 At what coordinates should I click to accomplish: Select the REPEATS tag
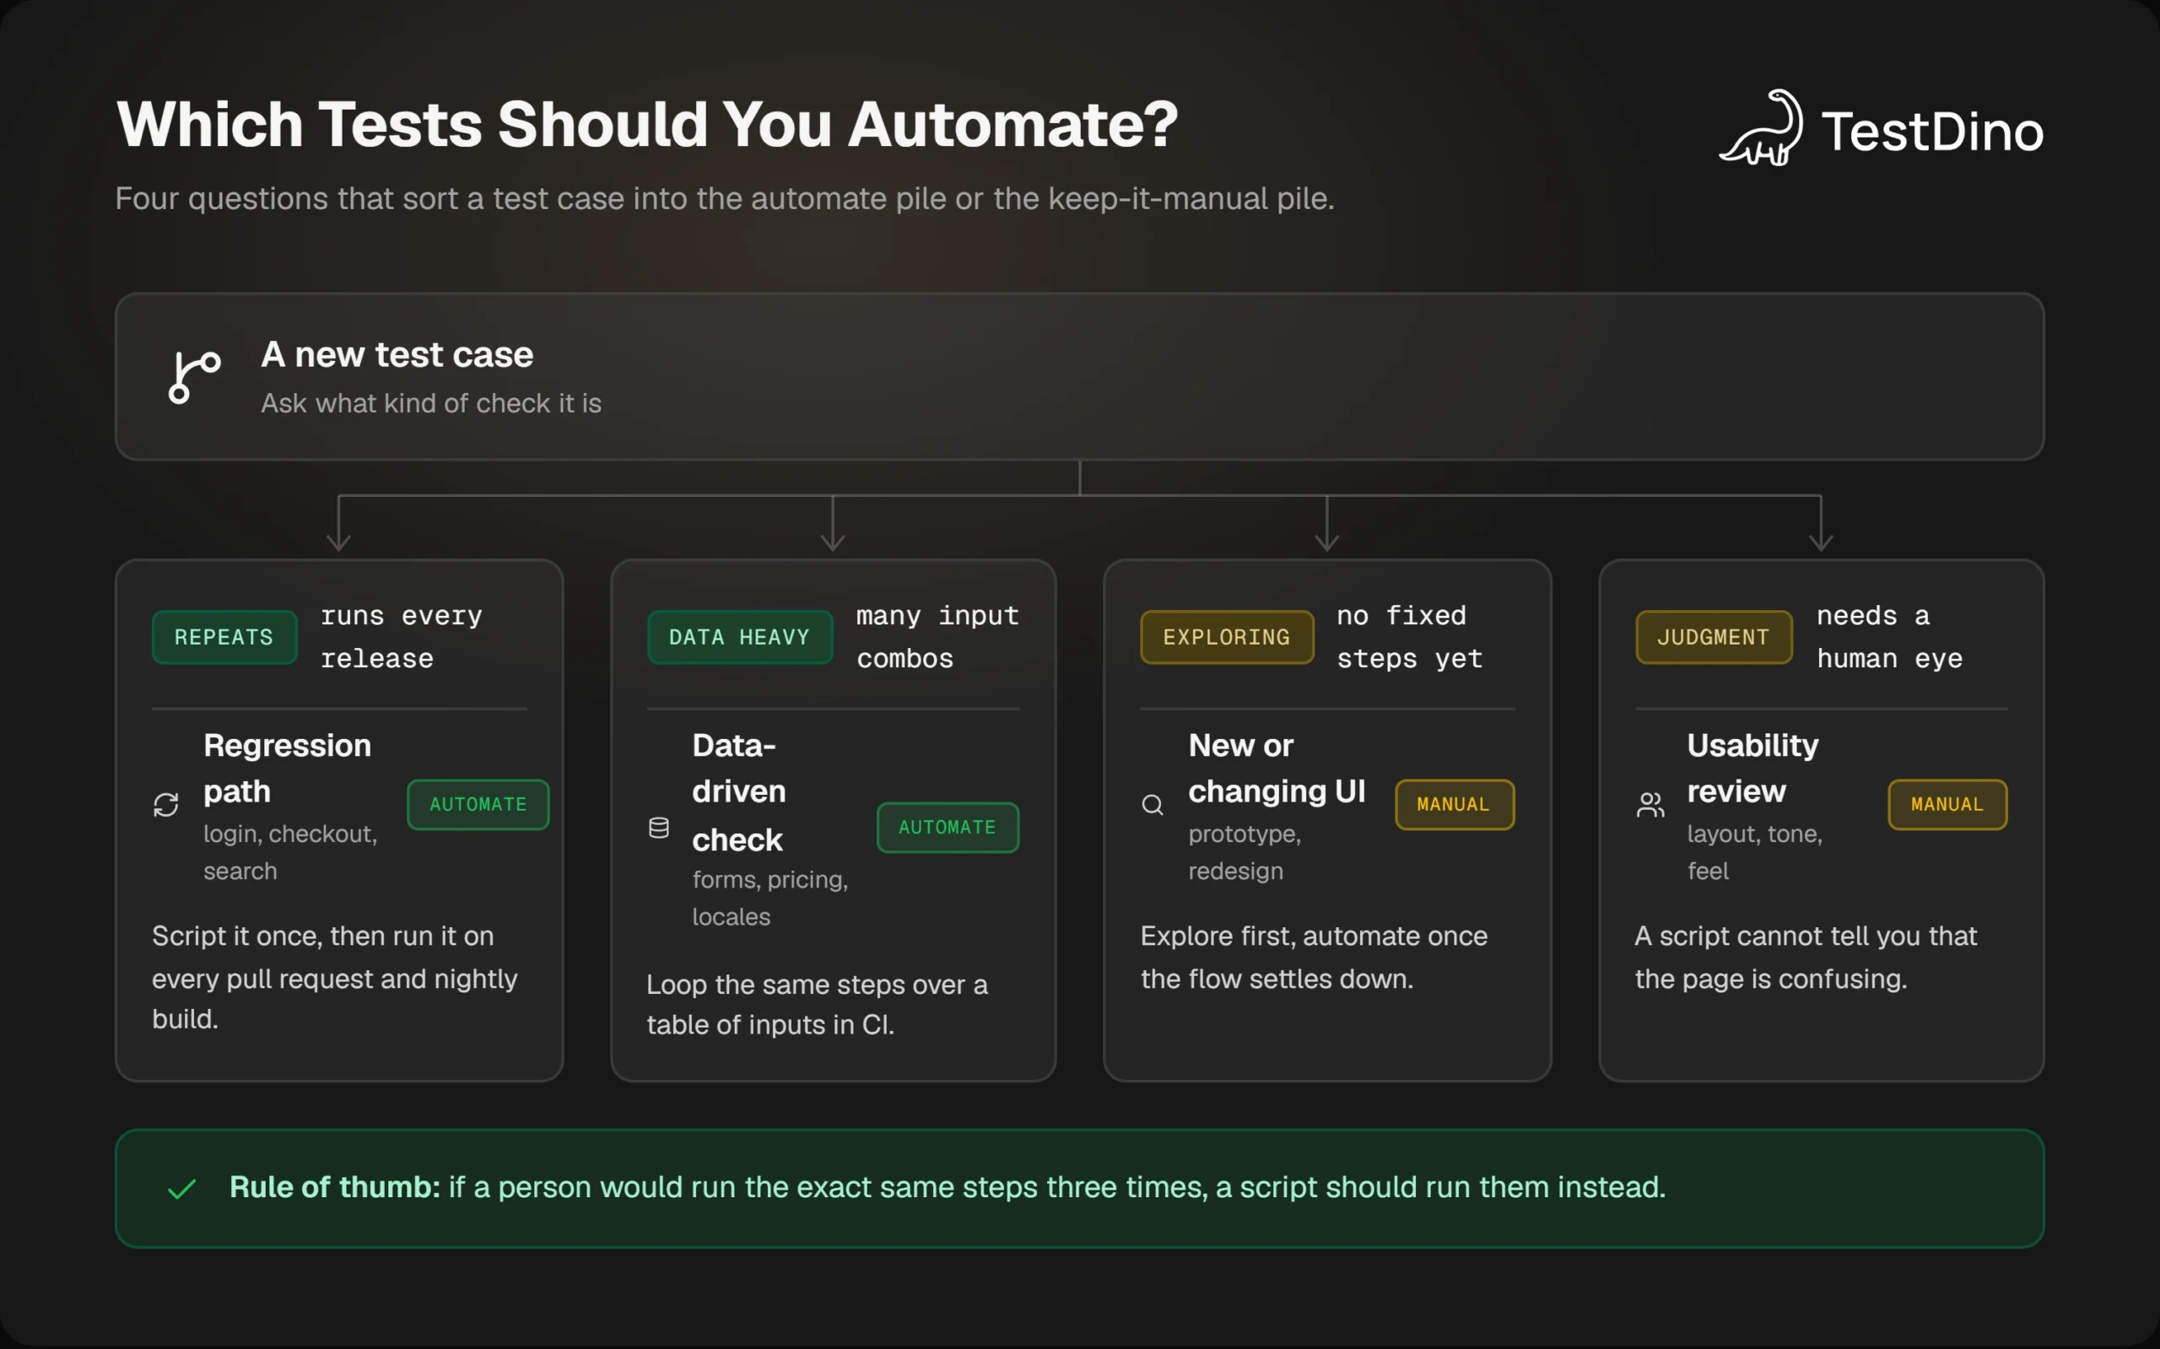[x=224, y=637]
